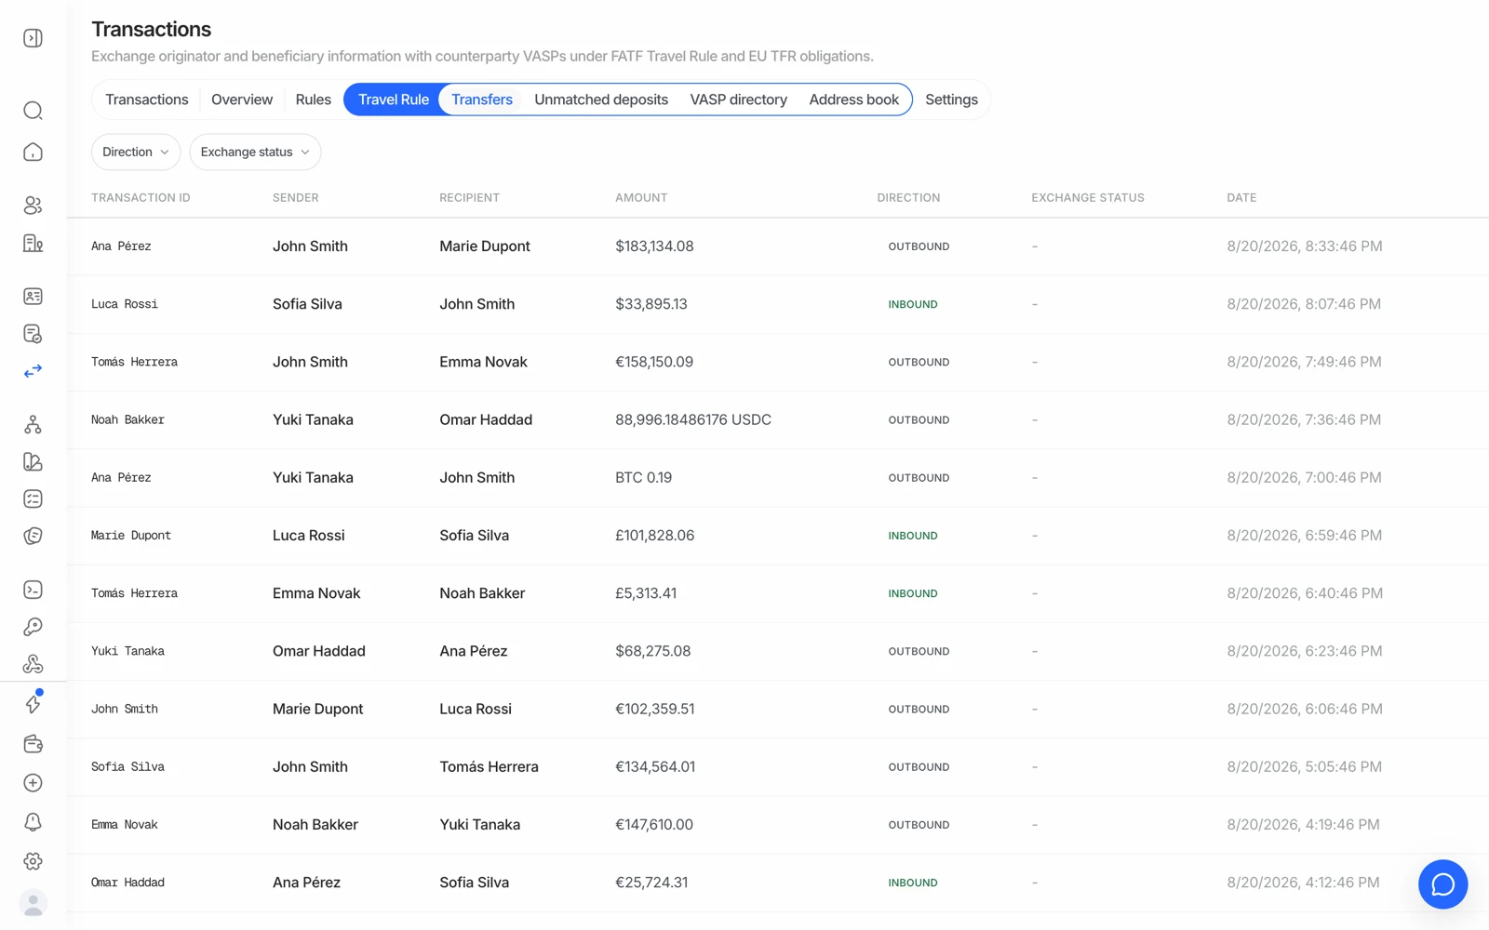
Task: Open the ID card icon in sidebar
Action: point(33,297)
